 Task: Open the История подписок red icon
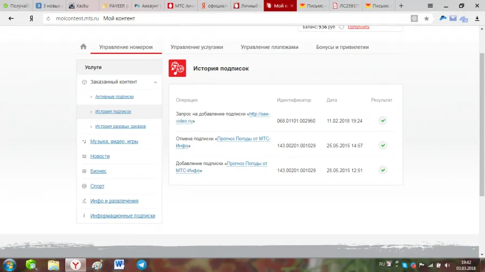(x=177, y=68)
